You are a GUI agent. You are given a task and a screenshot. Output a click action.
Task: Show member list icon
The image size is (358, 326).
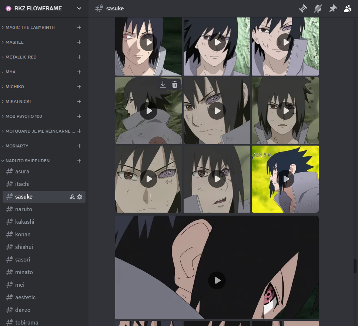pyautogui.click(x=348, y=9)
